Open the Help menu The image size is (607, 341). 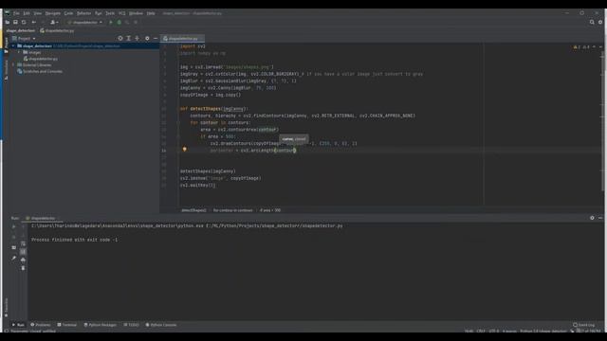tap(151, 13)
